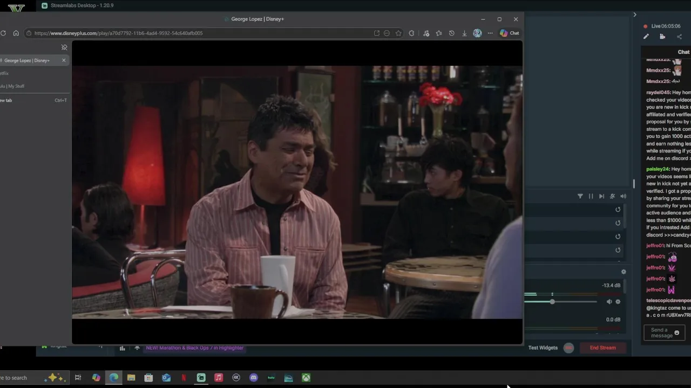Open Copilot from the taskbar
691x388 pixels.
click(x=96, y=378)
